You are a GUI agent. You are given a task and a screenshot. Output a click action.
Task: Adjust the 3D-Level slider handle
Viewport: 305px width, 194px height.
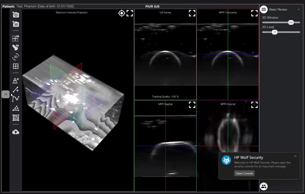(274, 32)
